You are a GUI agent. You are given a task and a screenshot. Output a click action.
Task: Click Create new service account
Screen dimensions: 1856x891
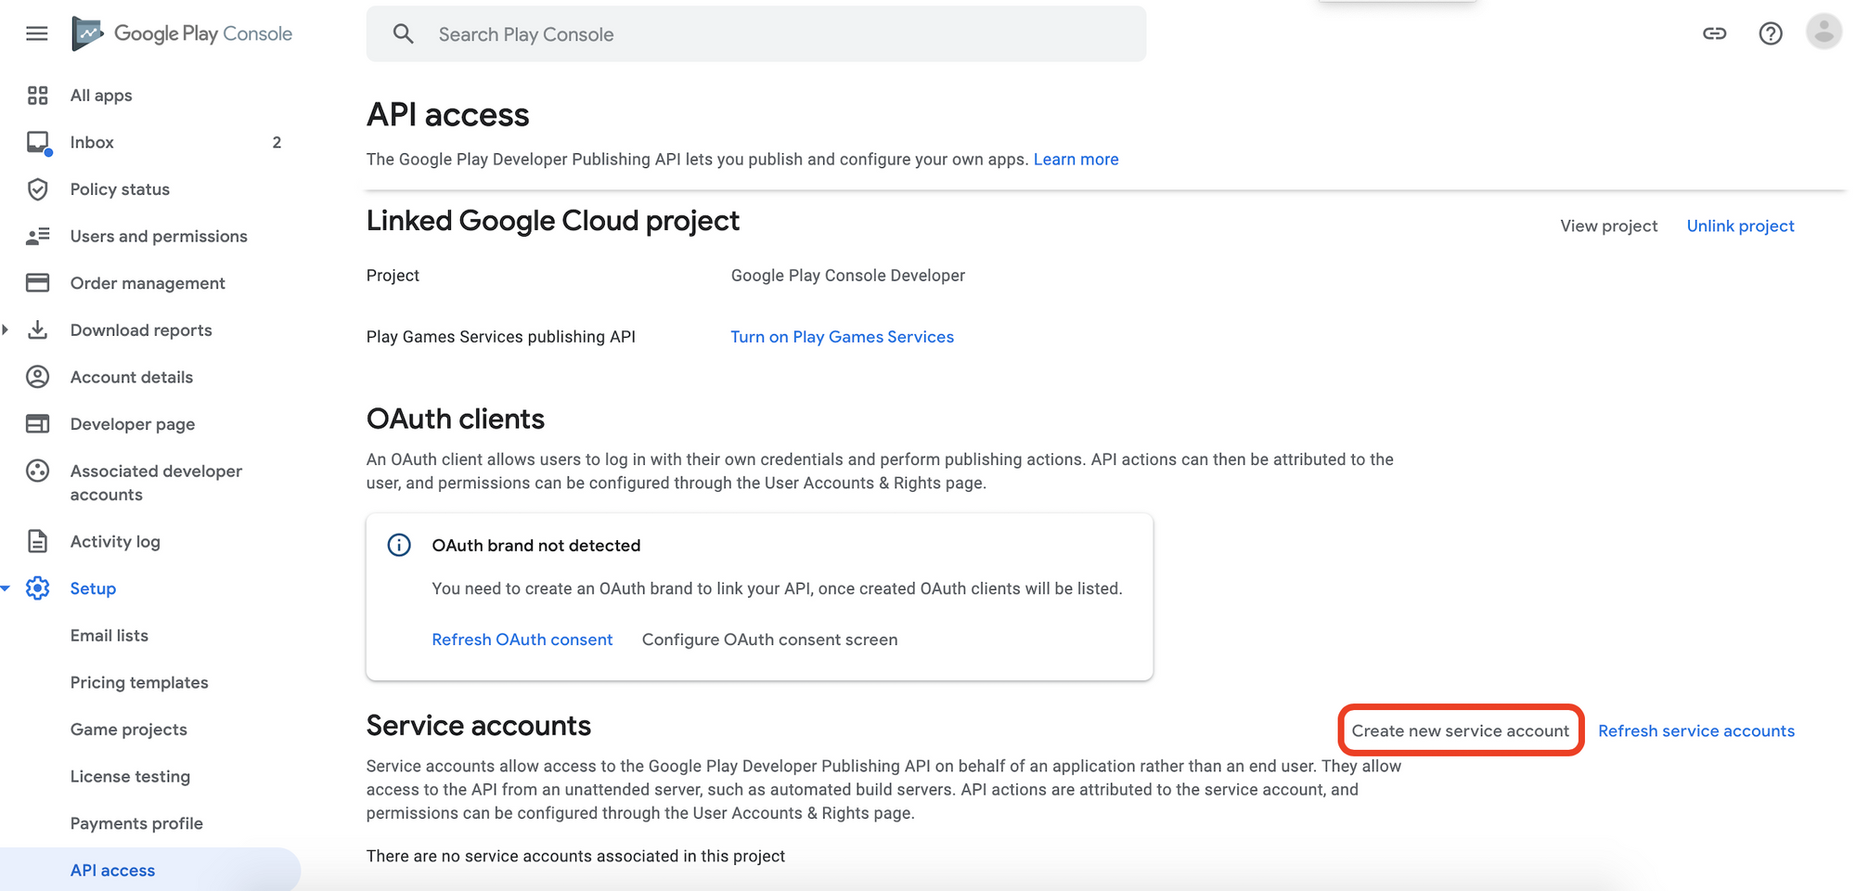[x=1461, y=731]
